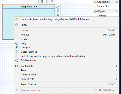Select the Contract palette tool

coord(101,16)
